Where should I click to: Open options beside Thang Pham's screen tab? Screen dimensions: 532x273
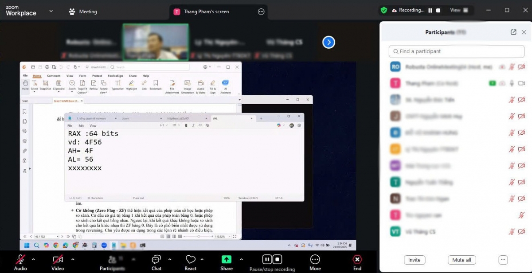261,12
